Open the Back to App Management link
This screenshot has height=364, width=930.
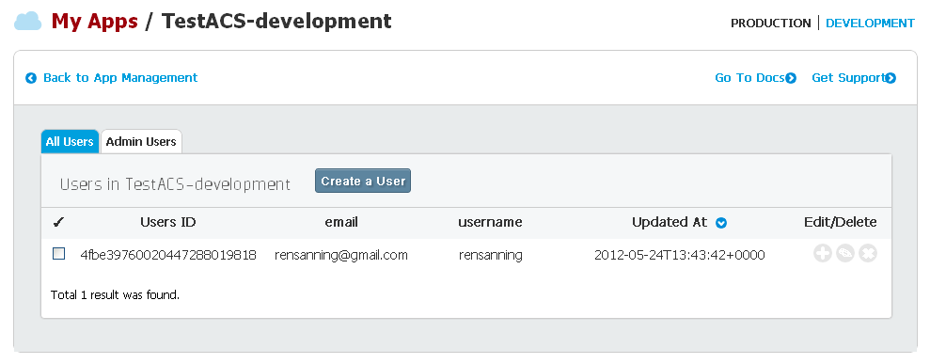tap(120, 78)
